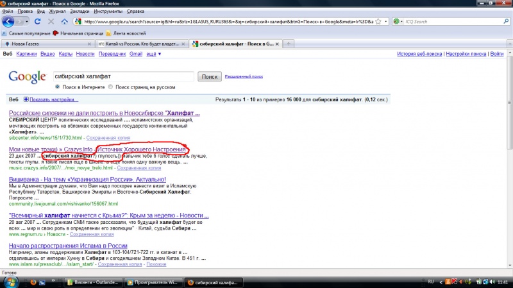Click the Google favicon in address bar
Image resolution: width=513 pixels, height=288 pixels.
pyautogui.click(x=78, y=22)
